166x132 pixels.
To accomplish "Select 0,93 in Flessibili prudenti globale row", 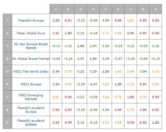I will click(131, 122).
